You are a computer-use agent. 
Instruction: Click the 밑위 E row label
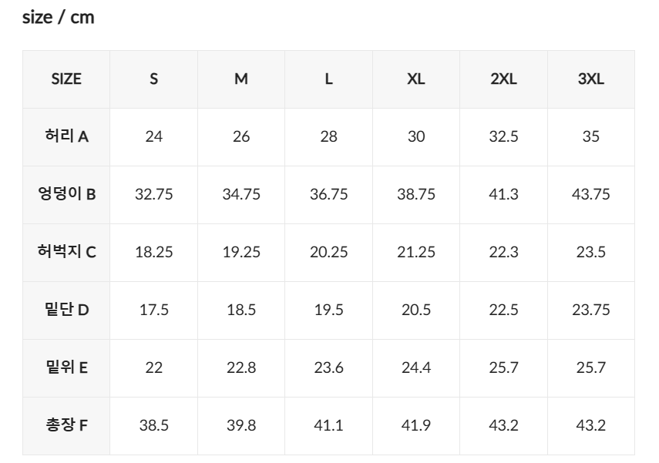(x=66, y=367)
